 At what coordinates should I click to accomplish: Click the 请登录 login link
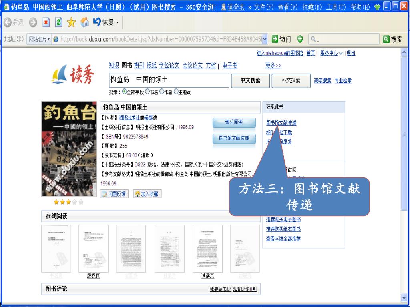pos(236,7)
